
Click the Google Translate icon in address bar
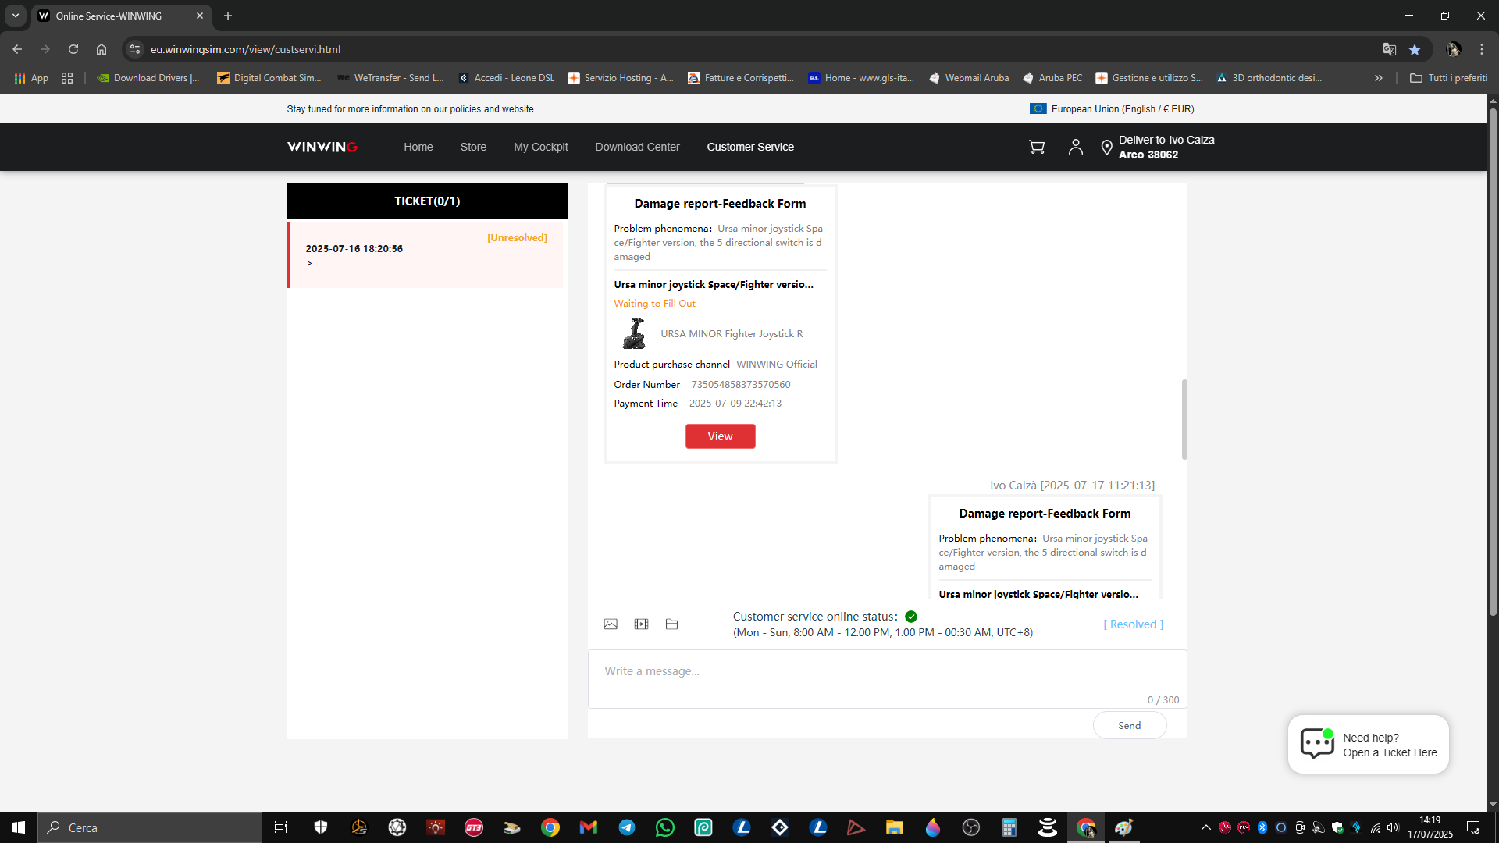[1389, 49]
